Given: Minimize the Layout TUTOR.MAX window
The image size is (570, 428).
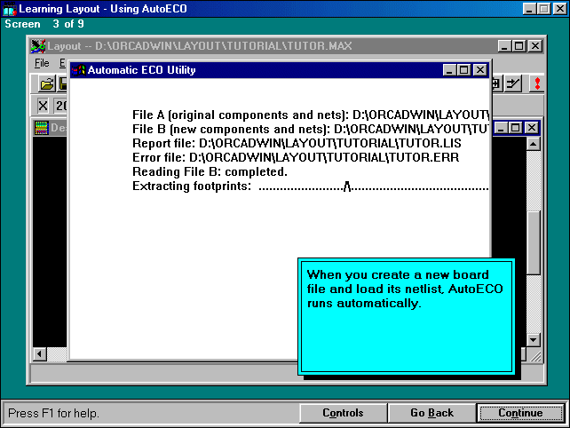Looking at the screenshot, I should [x=504, y=46].
